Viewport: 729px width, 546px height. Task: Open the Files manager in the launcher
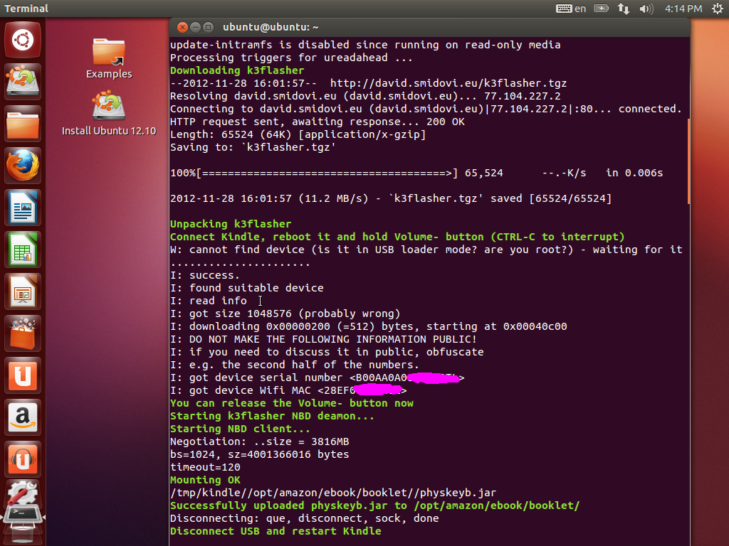point(23,124)
